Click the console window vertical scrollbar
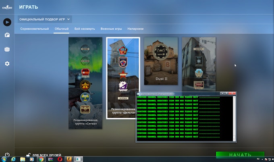The width and height of the screenshot is (274, 162). (x=234, y=118)
